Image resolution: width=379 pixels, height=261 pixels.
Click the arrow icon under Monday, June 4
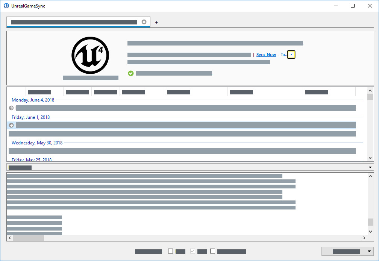coord(11,108)
